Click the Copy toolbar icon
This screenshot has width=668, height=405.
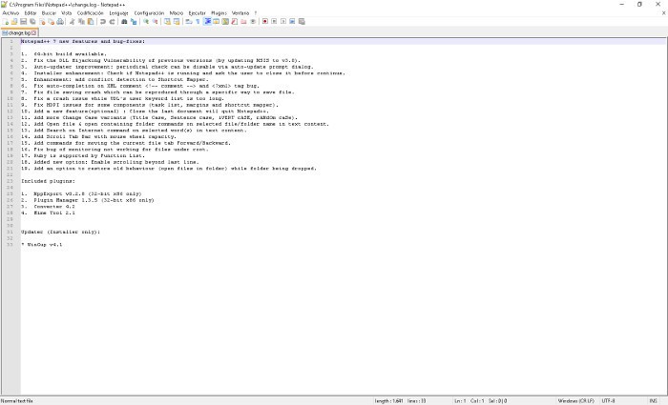(x=81, y=21)
